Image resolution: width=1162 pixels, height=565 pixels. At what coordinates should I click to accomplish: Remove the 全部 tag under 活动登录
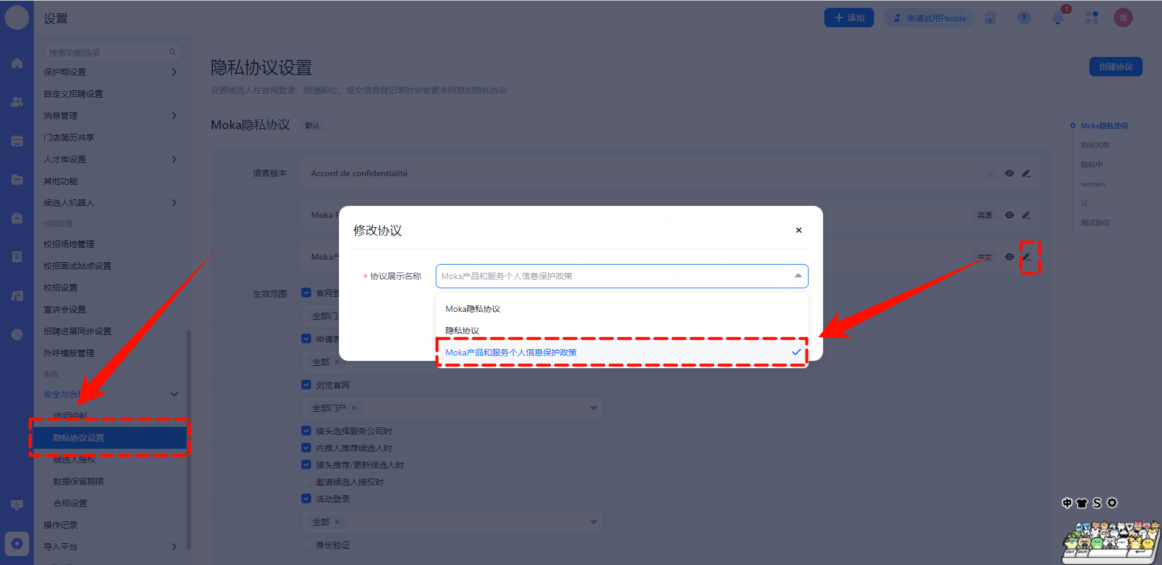click(337, 521)
